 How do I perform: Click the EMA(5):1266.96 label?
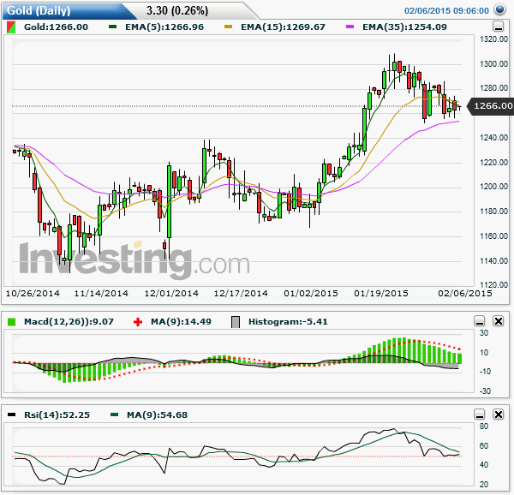164,27
